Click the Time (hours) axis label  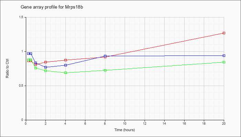(x=125, y=130)
